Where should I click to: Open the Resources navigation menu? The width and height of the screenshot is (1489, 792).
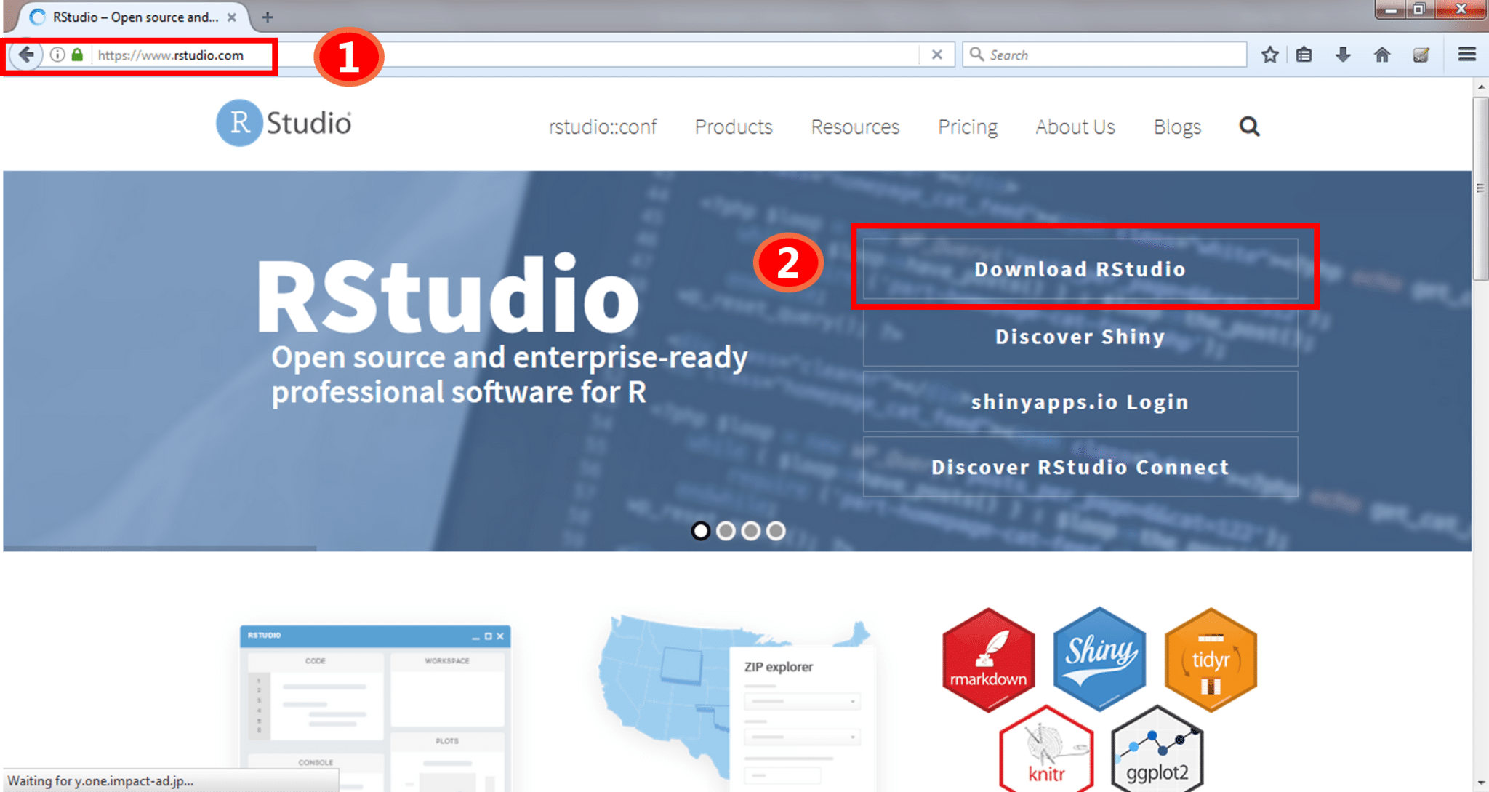coord(855,127)
